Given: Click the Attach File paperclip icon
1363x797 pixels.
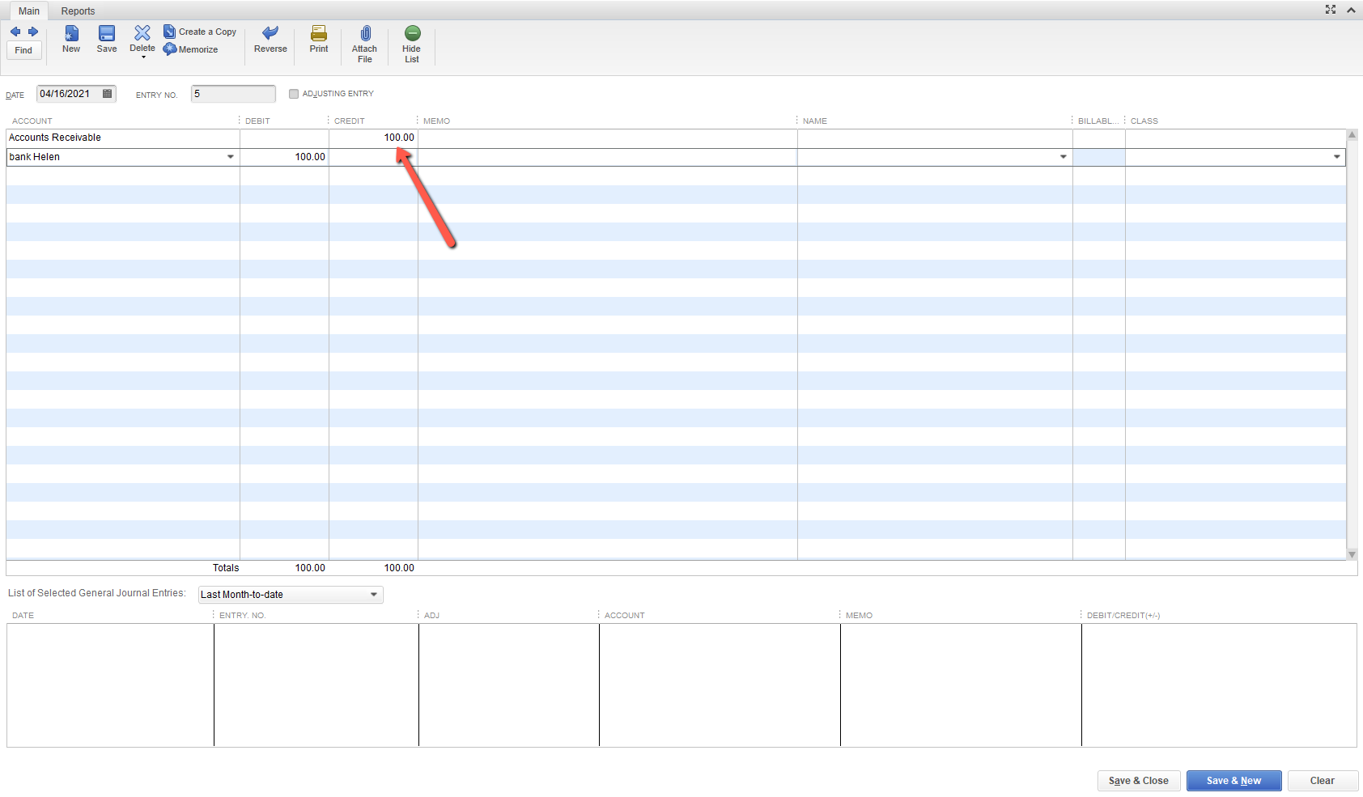Looking at the screenshot, I should click(x=365, y=33).
